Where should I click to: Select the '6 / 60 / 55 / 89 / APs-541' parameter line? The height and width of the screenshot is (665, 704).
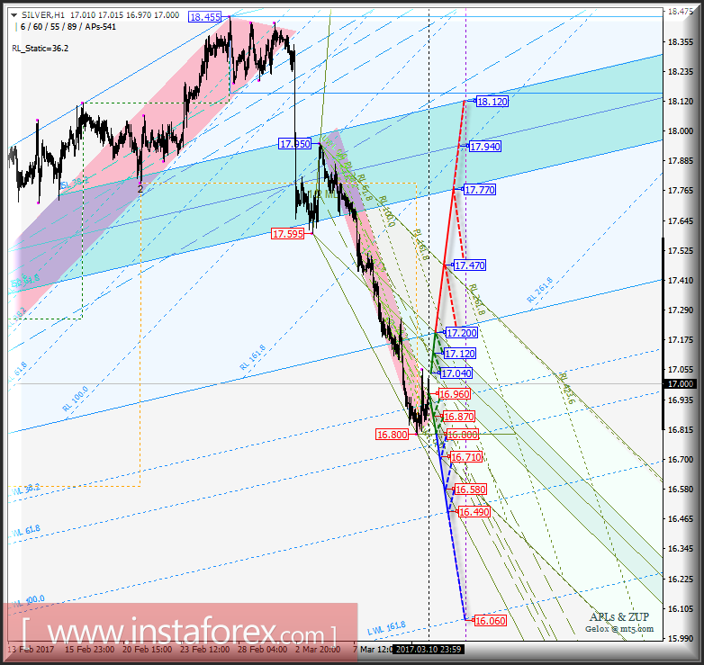pyautogui.click(x=68, y=27)
